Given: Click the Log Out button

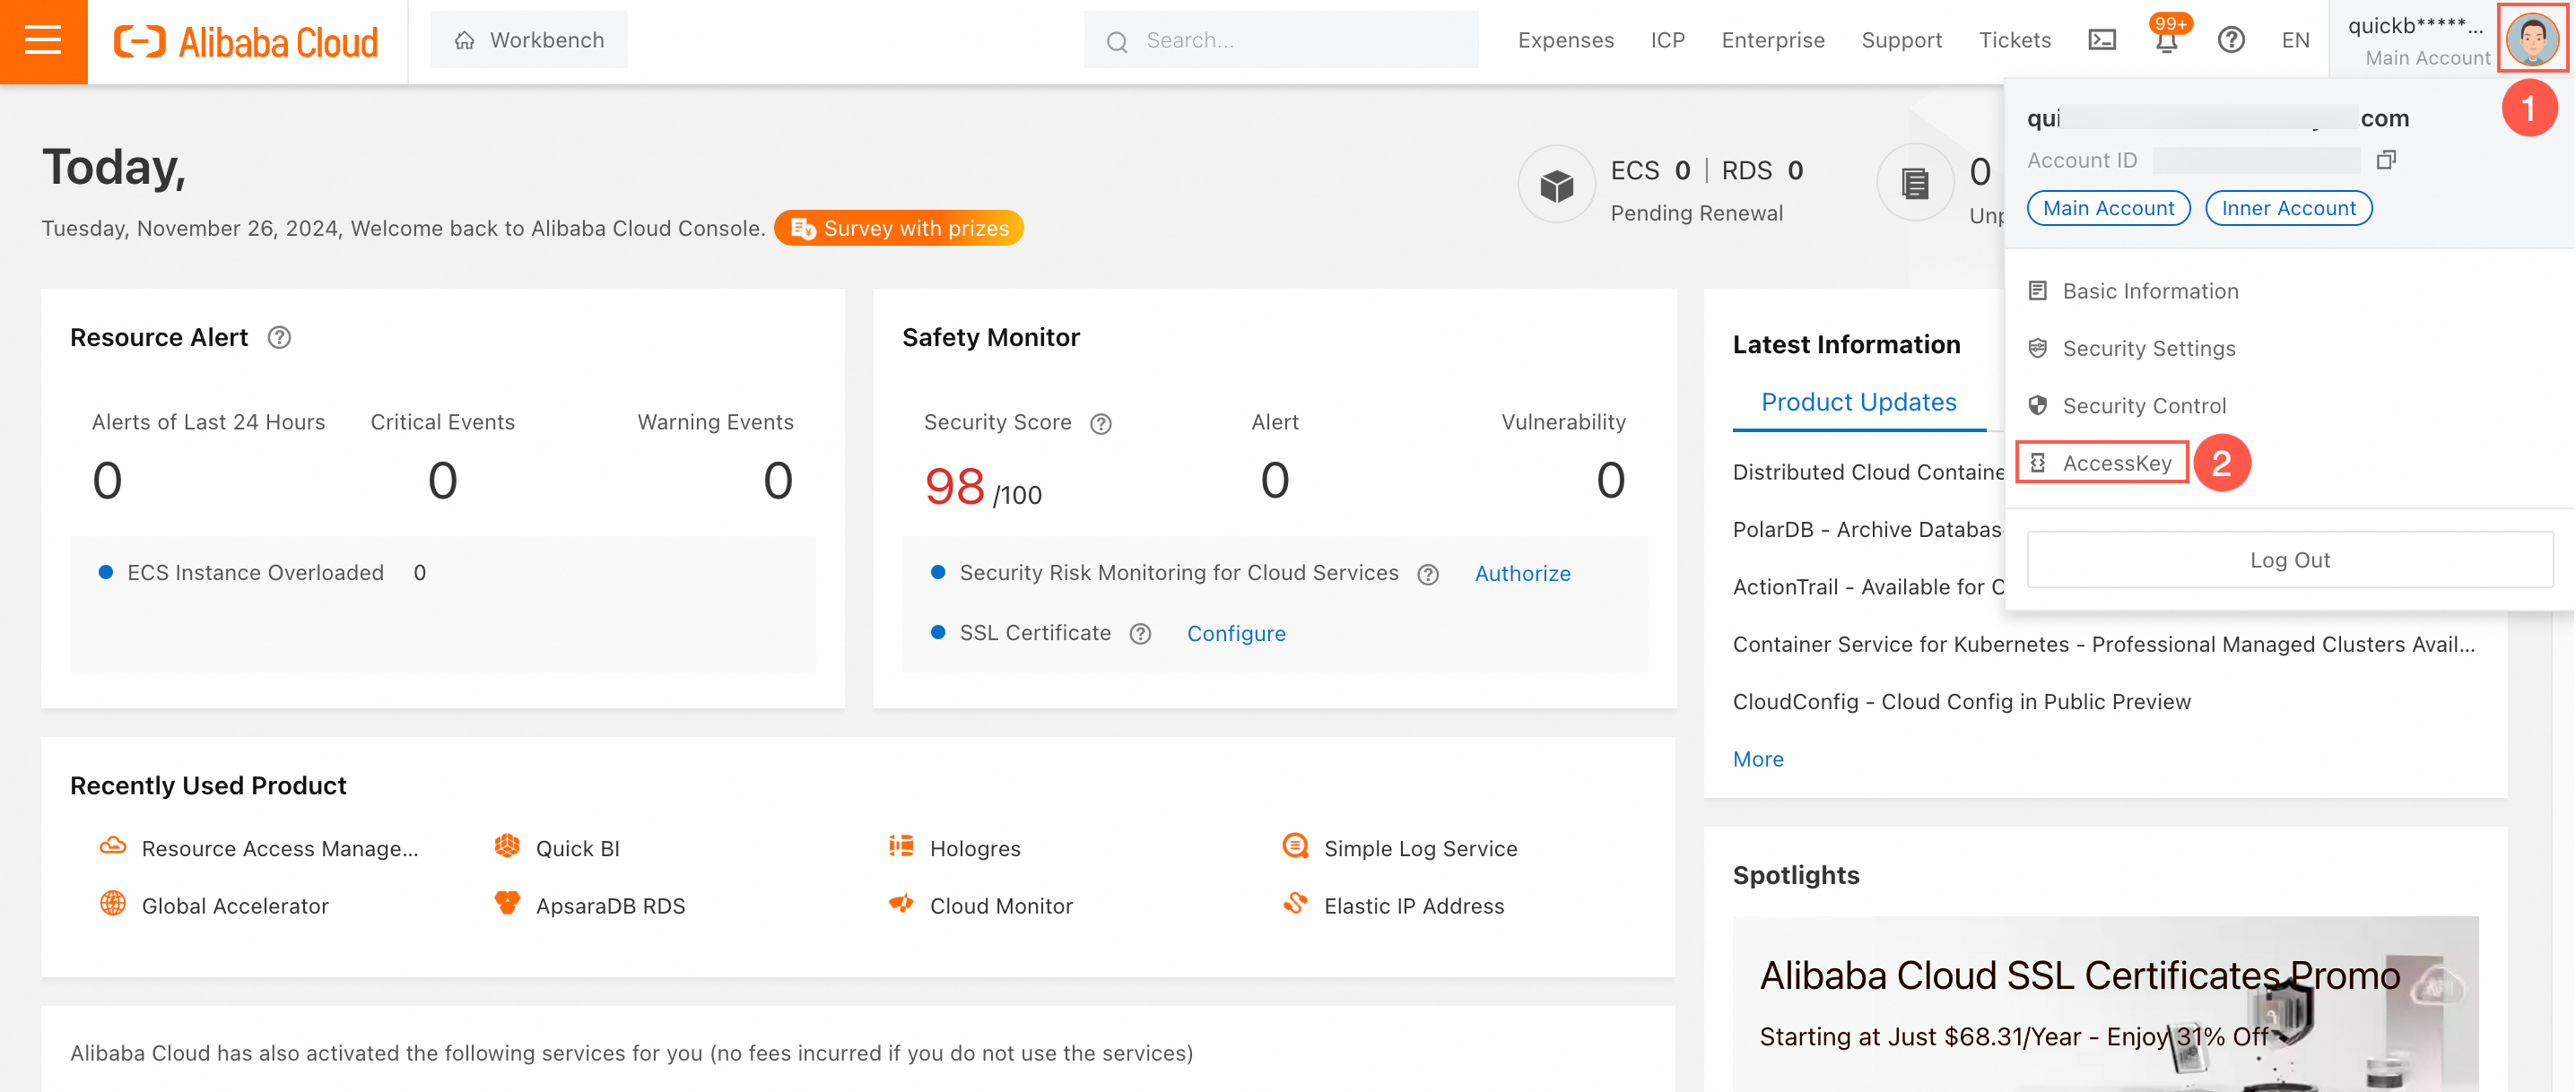Looking at the screenshot, I should (x=2289, y=559).
